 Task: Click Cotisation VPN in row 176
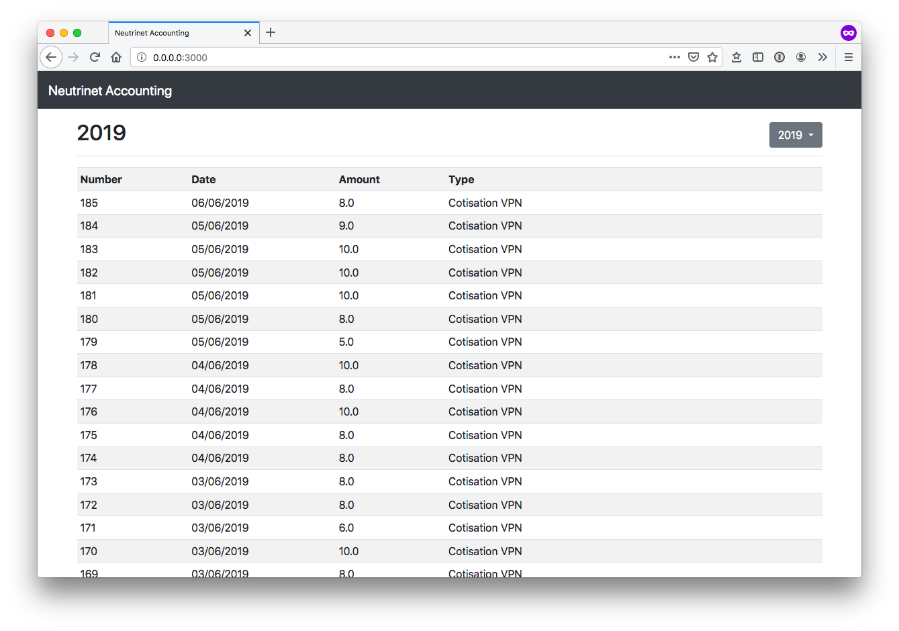tap(485, 411)
